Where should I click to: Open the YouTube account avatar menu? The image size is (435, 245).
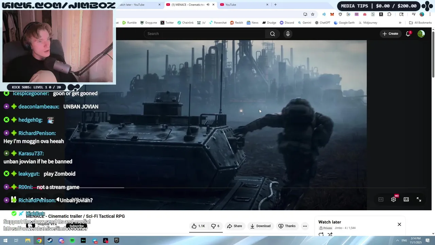pos(421,34)
